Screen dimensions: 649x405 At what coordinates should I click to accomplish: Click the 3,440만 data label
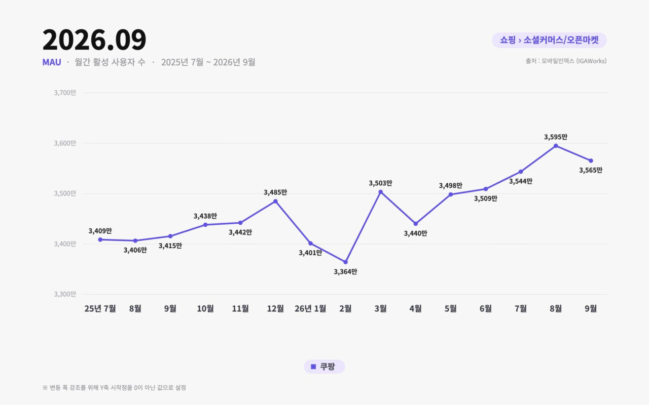tap(415, 233)
